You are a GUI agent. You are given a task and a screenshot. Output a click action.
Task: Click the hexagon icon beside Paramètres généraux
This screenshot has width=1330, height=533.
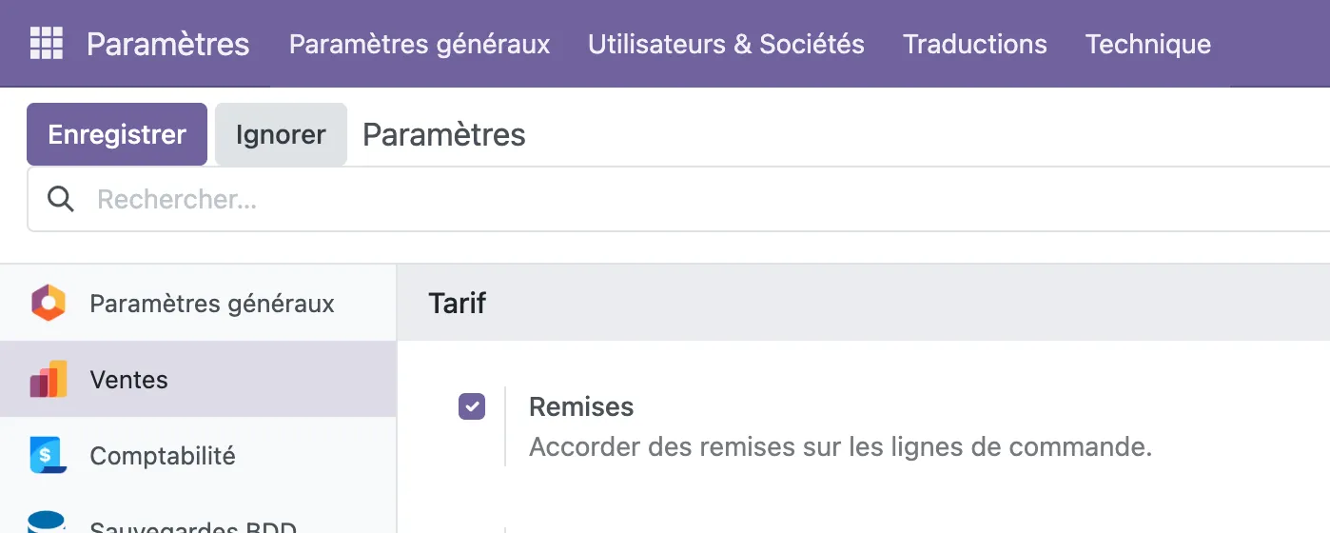coord(48,304)
